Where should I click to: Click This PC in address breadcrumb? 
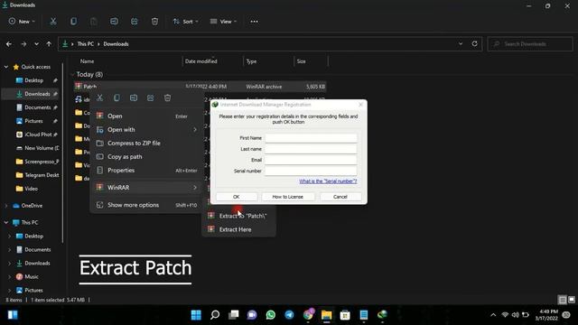[86, 44]
